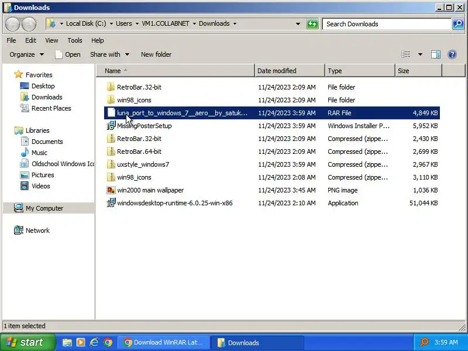Viewport: 468px width, 351px height.
Task: Select the MissingPosterSetup installer icon
Action: point(111,126)
